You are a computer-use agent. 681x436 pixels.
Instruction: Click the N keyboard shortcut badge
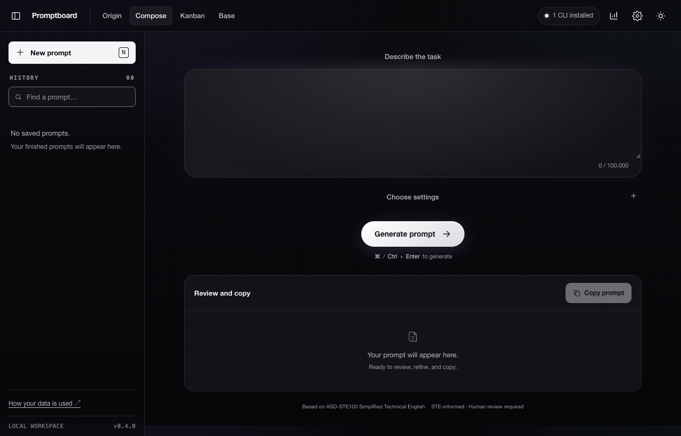pos(123,52)
